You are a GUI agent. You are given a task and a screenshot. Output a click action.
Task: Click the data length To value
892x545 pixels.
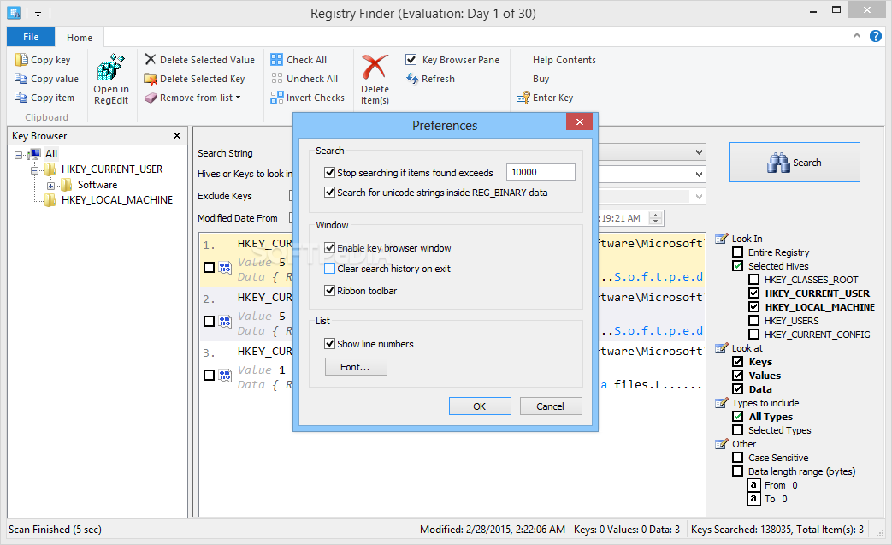[x=784, y=499]
